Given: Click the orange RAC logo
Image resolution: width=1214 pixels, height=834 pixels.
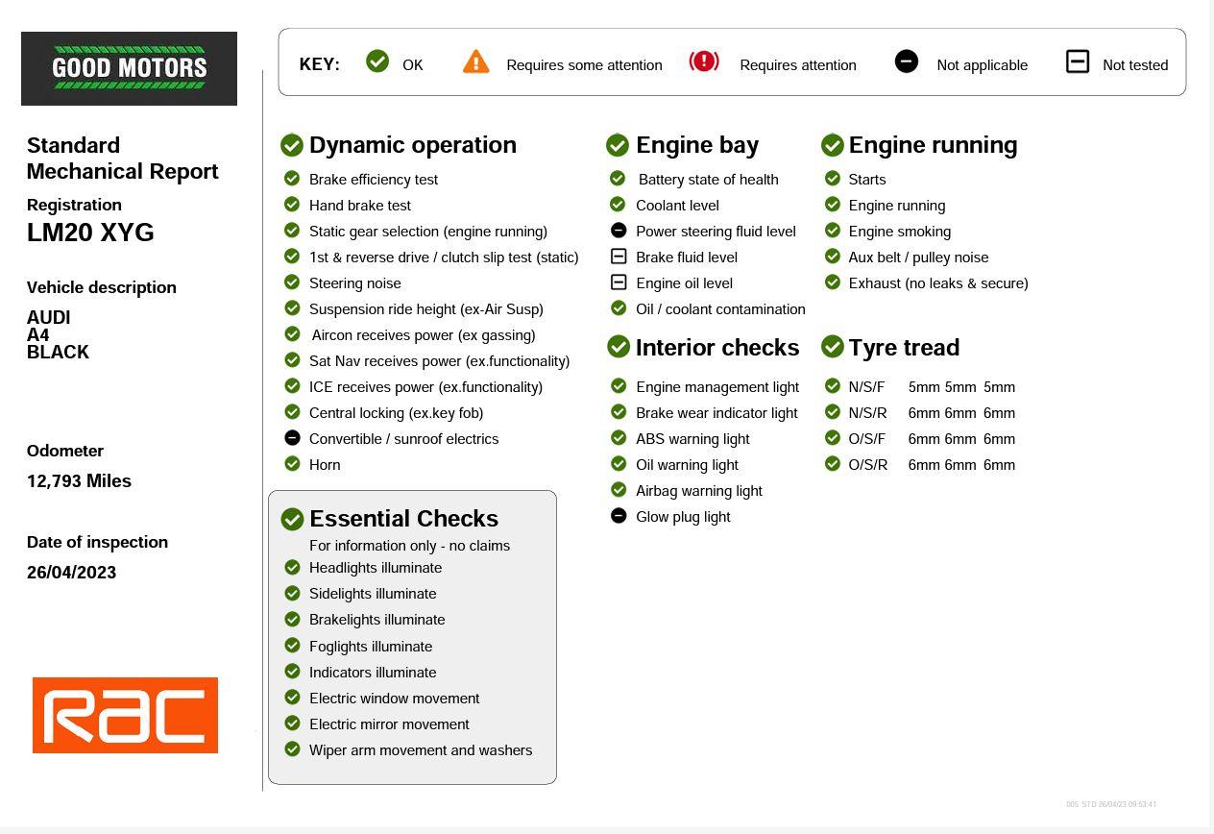Looking at the screenshot, I should [125, 715].
